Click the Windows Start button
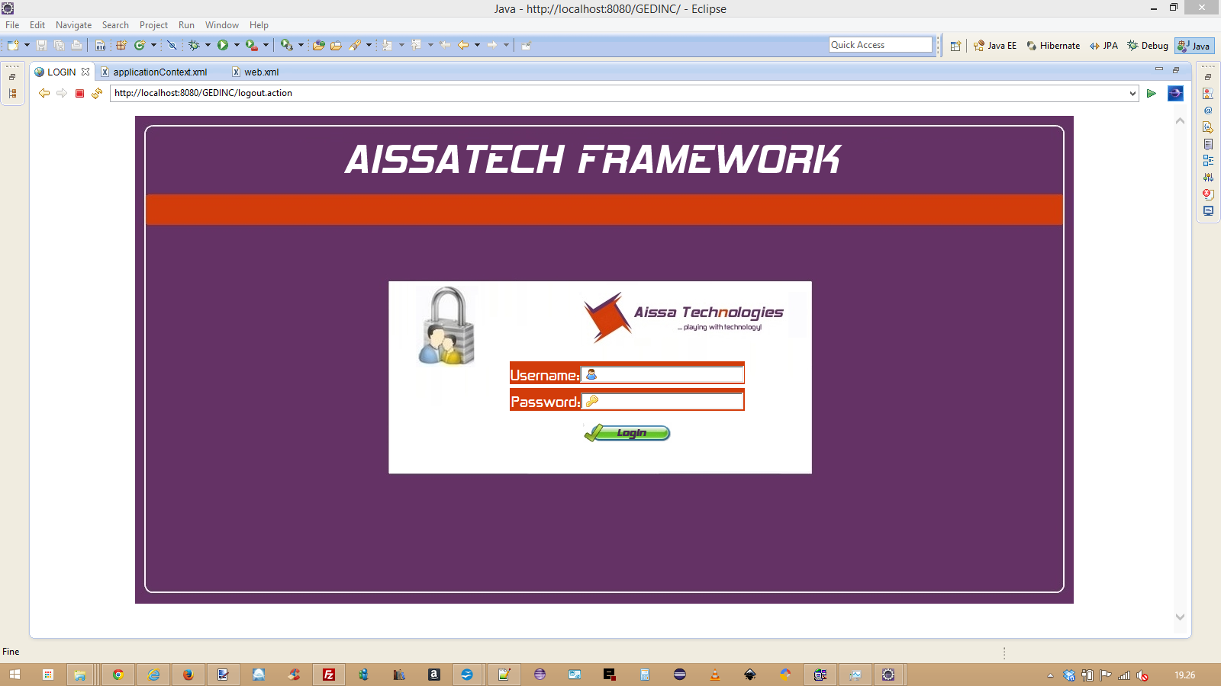Image resolution: width=1221 pixels, height=686 pixels. pos(14,675)
